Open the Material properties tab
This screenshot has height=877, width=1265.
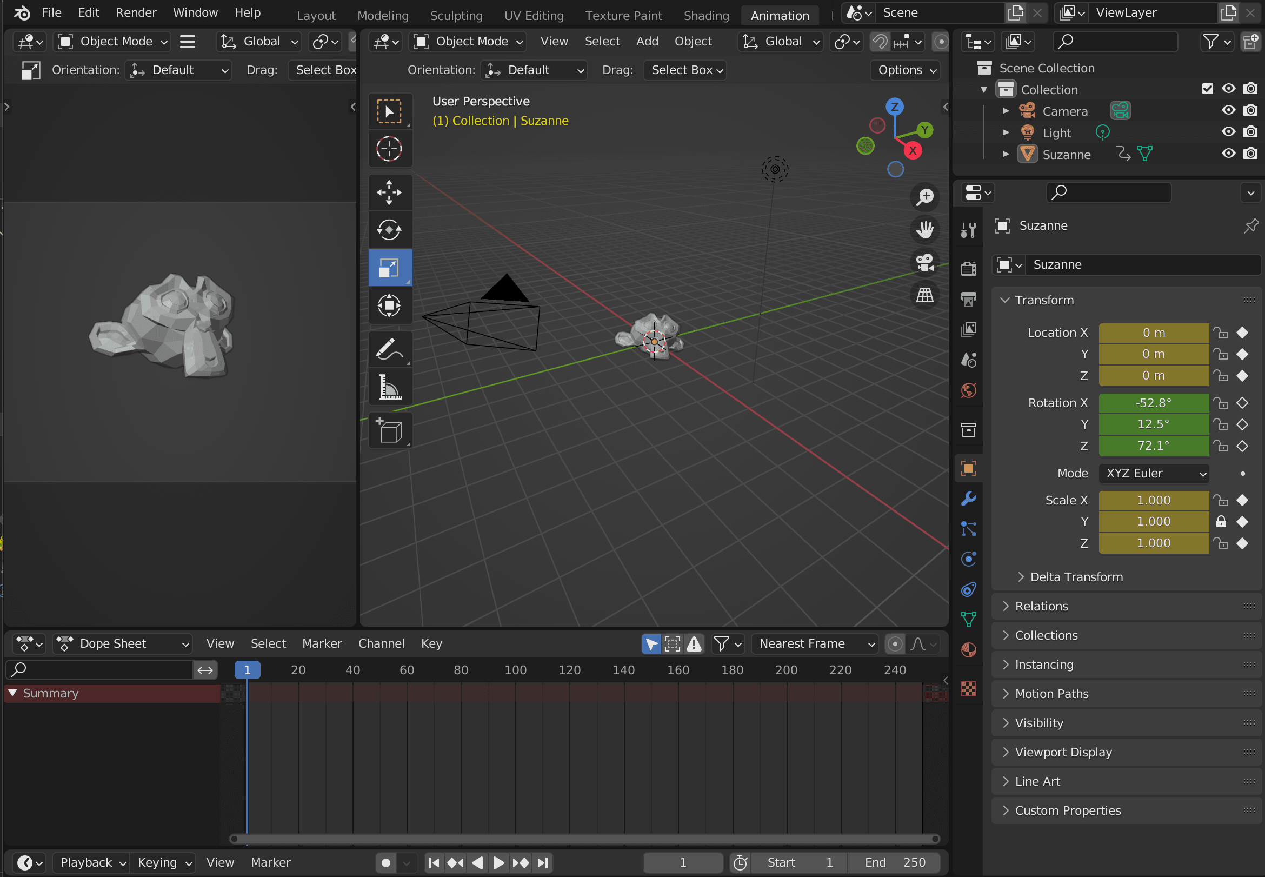point(968,650)
